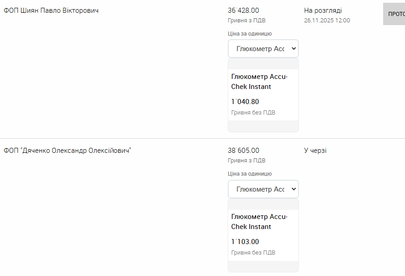This screenshot has width=405, height=276.
Task: Open the unit price dropdown for Шиян's bid
Action: 263,49
